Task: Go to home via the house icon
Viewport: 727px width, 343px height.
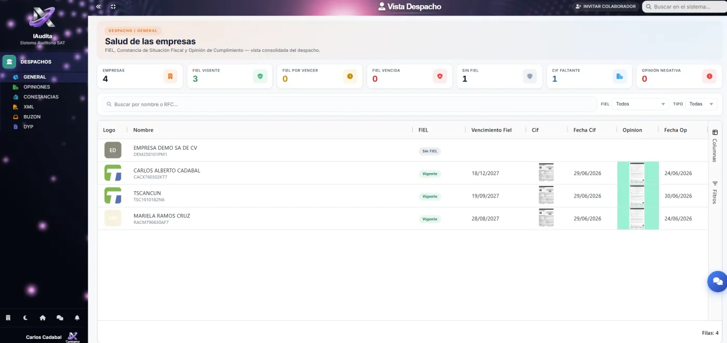Action: click(43, 318)
